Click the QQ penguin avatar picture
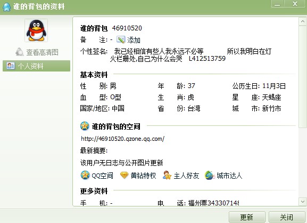The height and width of the screenshot is (223, 307). click(x=36, y=30)
